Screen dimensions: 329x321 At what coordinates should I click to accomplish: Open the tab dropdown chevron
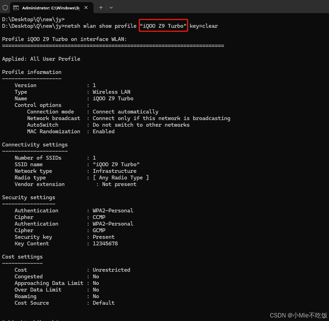click(110, 7)
